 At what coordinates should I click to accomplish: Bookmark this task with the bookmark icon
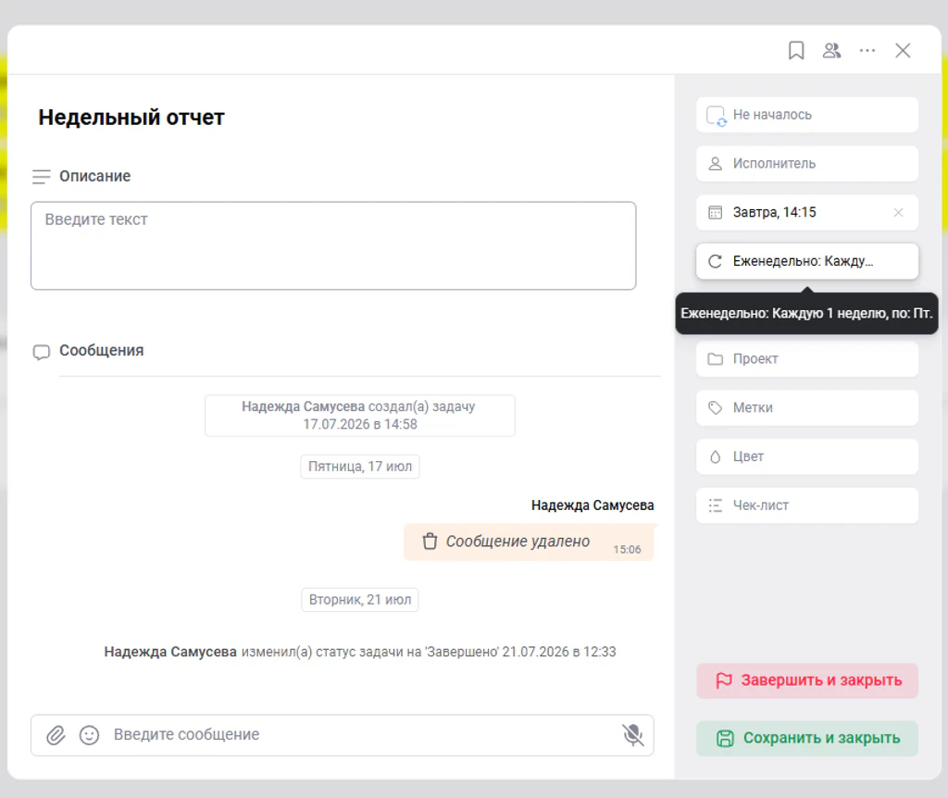pos(796,50)
